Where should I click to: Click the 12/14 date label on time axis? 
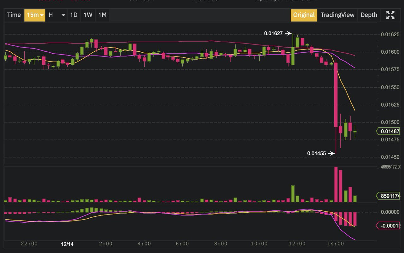point(67,244)
